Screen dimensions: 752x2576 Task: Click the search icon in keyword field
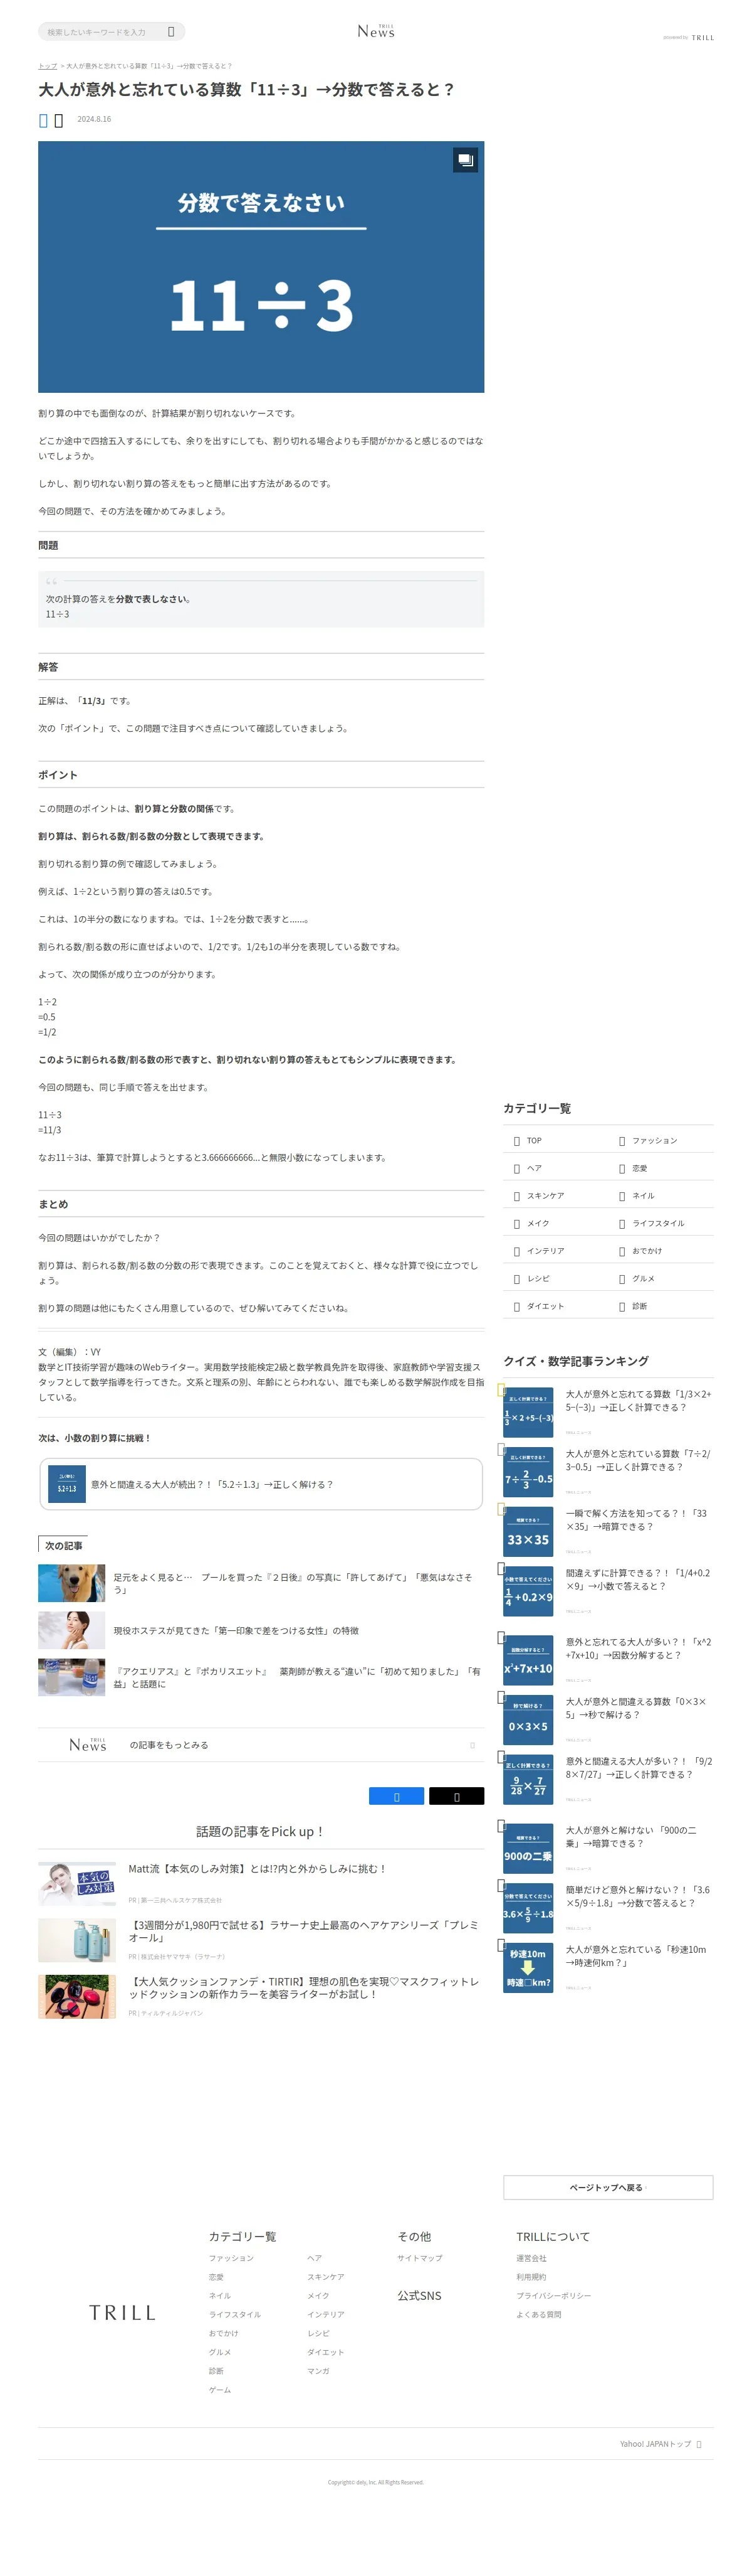tap(171, 32)
